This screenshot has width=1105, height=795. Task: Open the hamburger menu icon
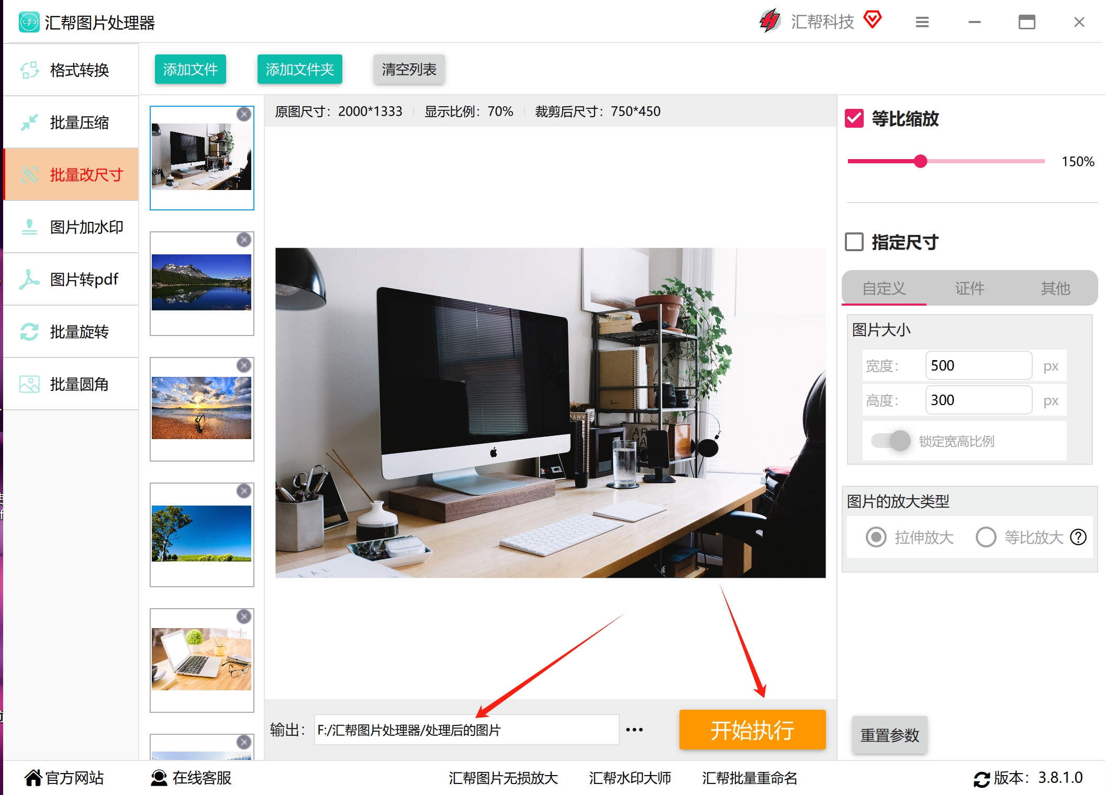[x=922, y=22]
